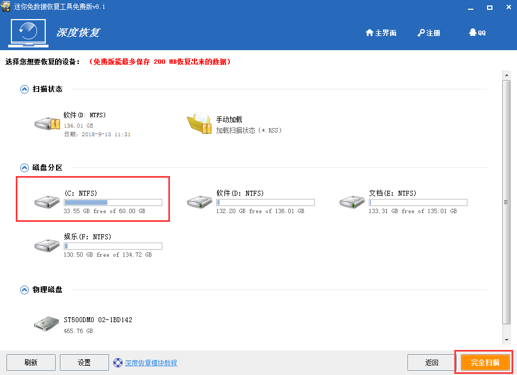Click the app icon in title bar
The width and height of the screenshot is (517, 375).
coord(5,6)
